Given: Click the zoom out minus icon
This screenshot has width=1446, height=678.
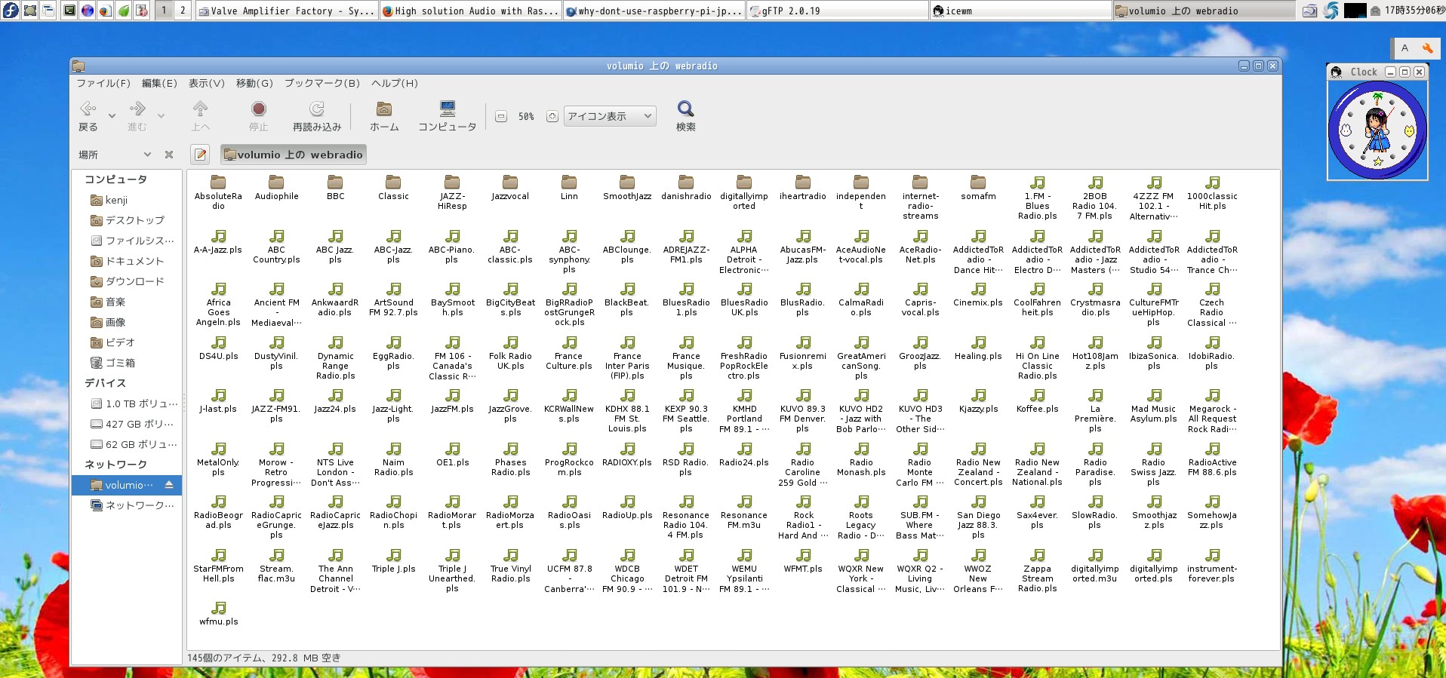Looking at the screenshot, I should (500, 116).
